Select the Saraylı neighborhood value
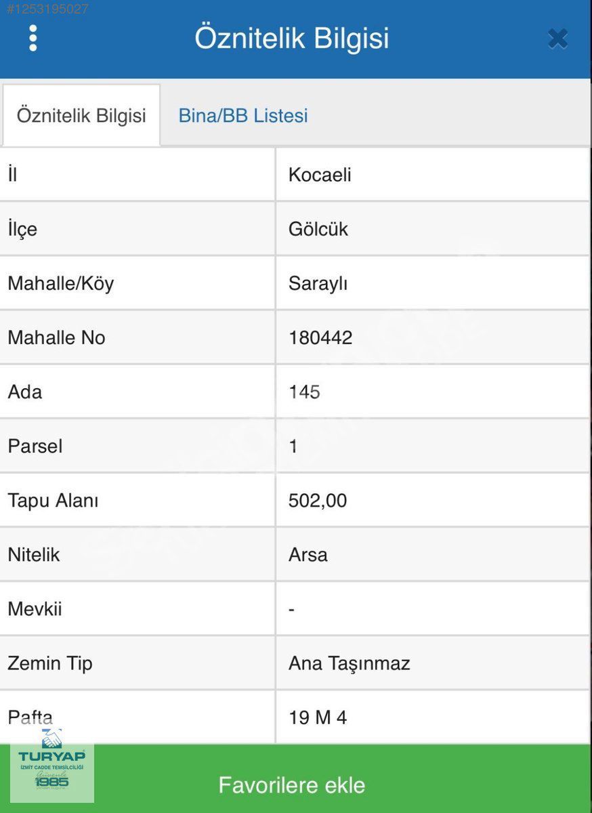The width and height of the screenshot is (592, 813). [x=318, y=283]
